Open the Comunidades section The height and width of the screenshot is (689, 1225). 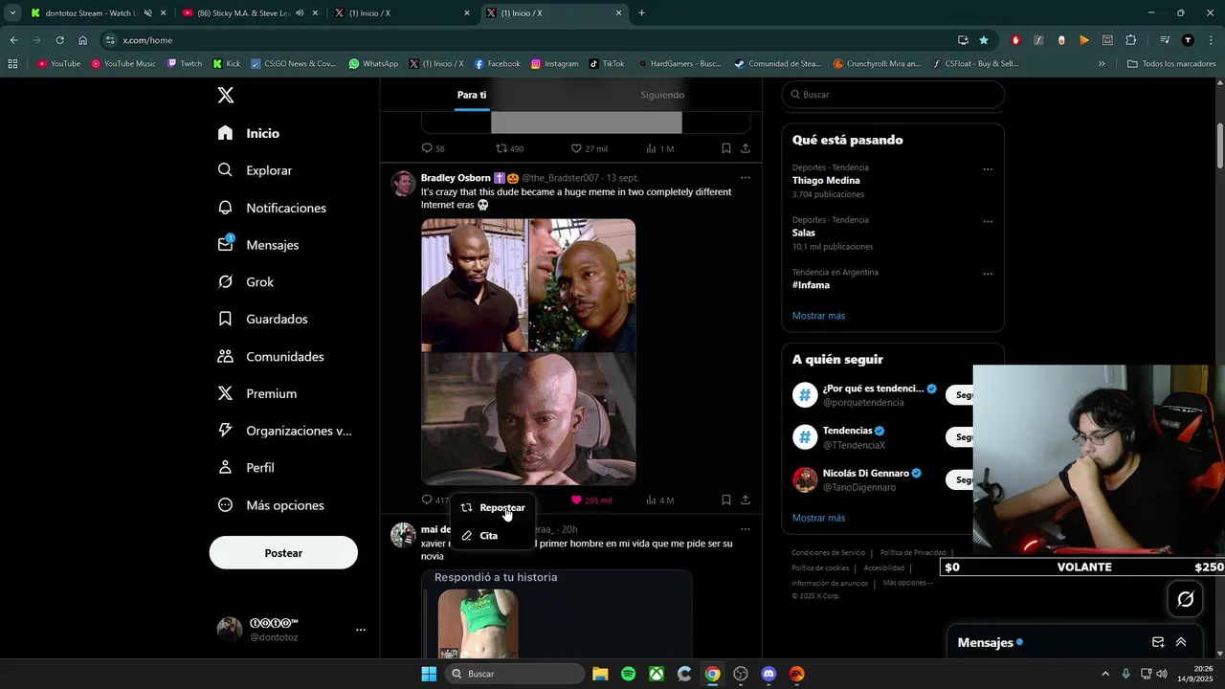tap(271, 356)
